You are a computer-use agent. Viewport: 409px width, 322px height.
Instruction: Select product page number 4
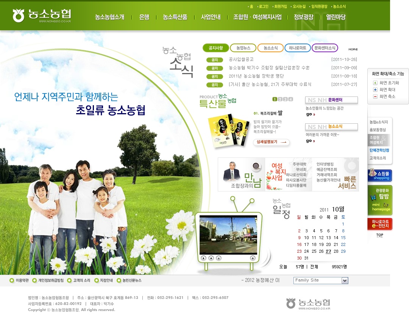(x=290, y=99)
